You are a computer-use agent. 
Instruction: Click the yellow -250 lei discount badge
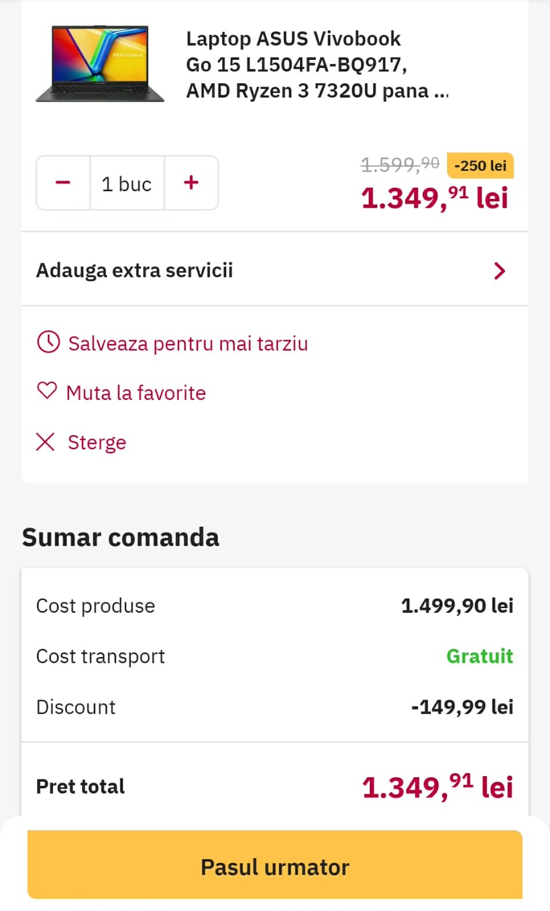click(480, 166)
